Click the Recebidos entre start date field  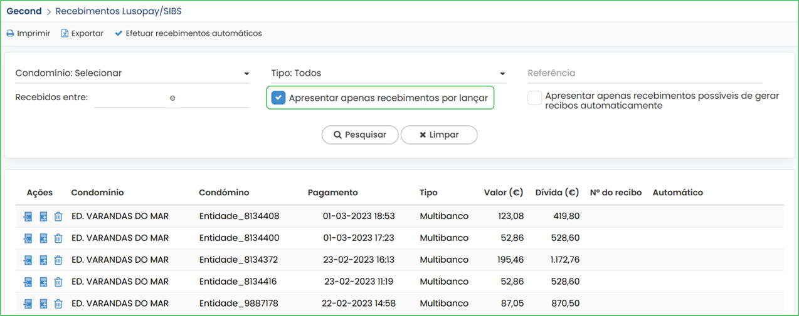129,98
